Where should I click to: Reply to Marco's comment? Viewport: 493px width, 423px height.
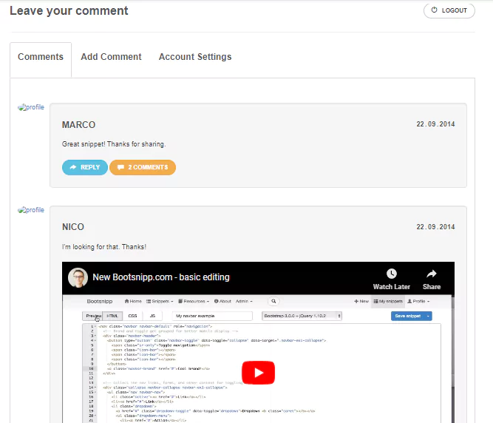[85, 167]
